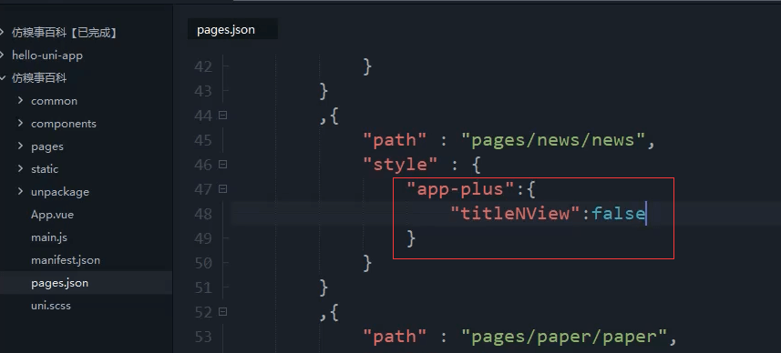The height and width of the screenshot is (353, 781).
Task: Click the false value on line 48
Action: (x=618, y=214)
